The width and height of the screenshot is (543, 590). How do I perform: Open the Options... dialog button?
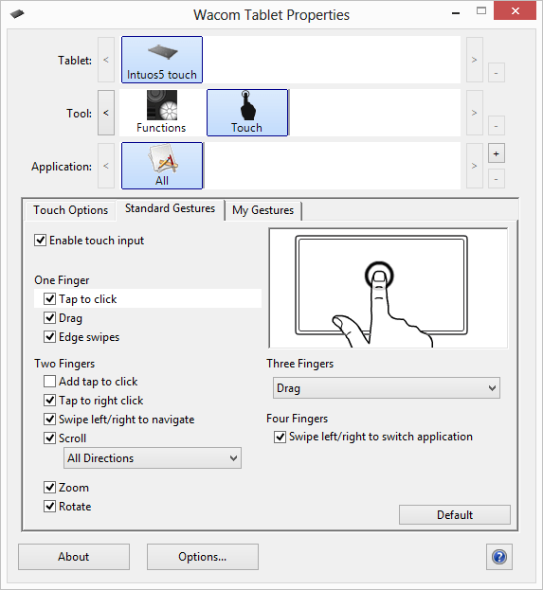(x=203, y=557)
